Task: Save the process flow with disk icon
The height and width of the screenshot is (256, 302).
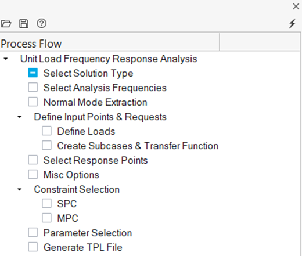Action: (24, 24)
